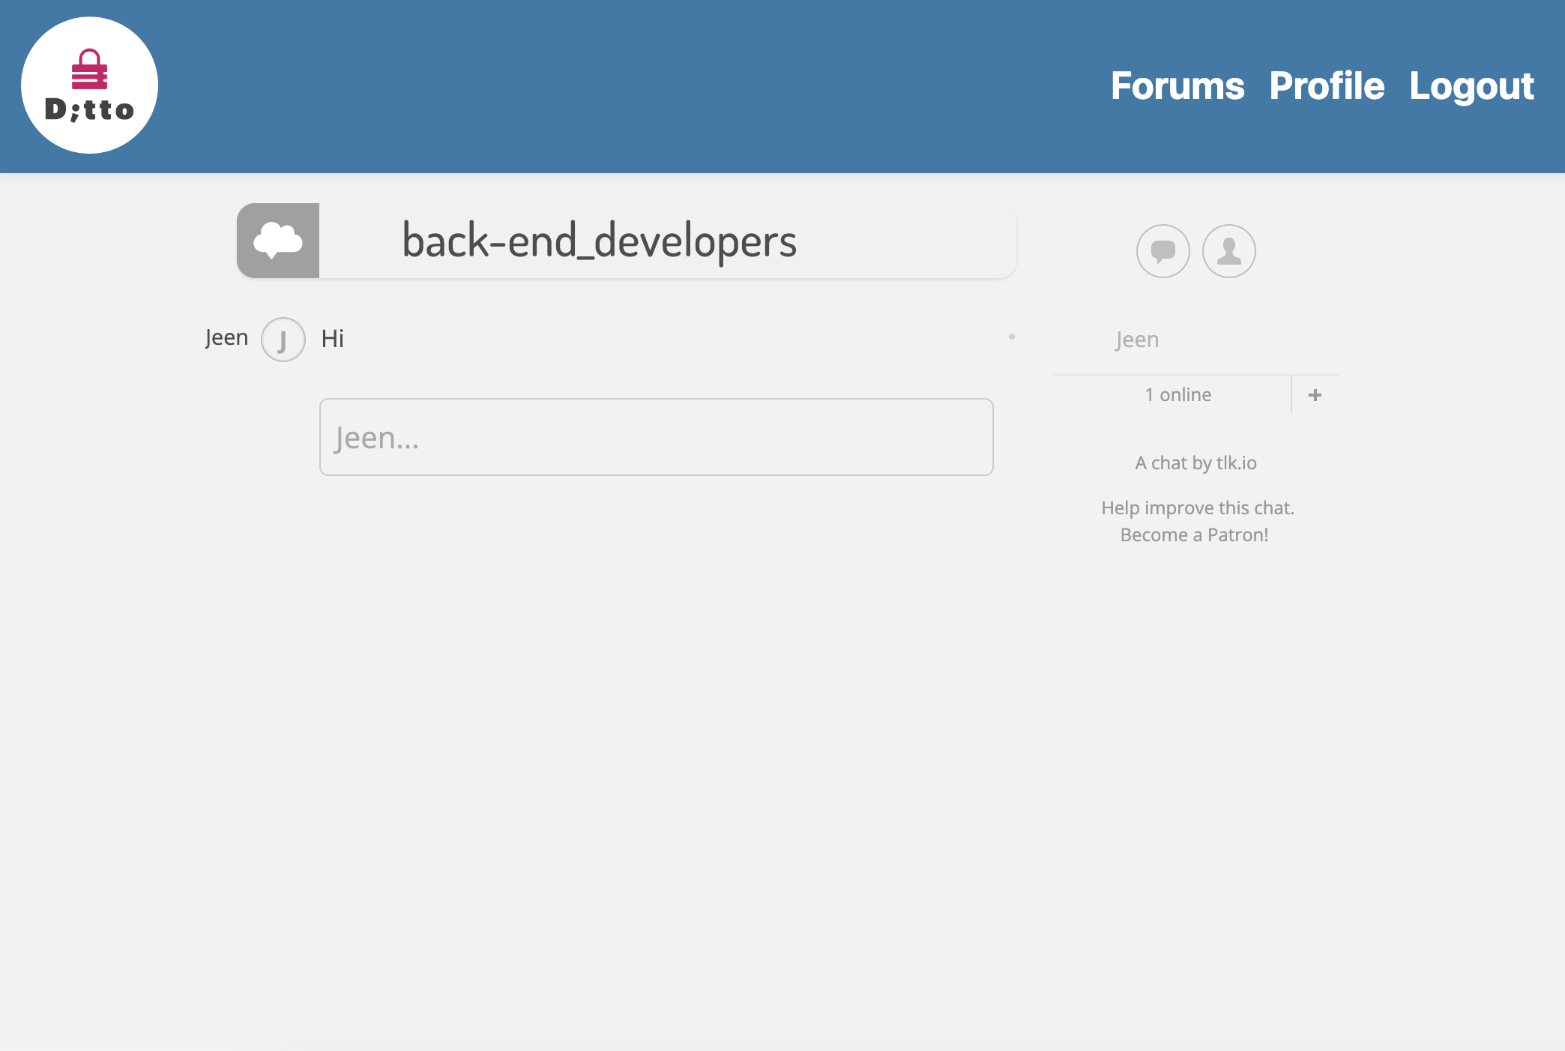Open the A chat by tlk.io link
This screenshot has width=1565, height=1051.
[1195, 463]
